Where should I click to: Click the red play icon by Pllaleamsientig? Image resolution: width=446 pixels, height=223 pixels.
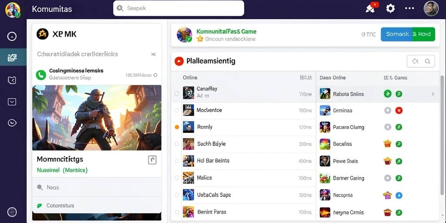pyautogui.click(x=179, y=61)
